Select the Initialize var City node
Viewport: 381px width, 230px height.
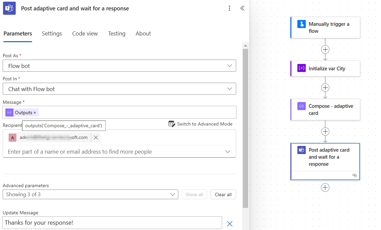325,69
